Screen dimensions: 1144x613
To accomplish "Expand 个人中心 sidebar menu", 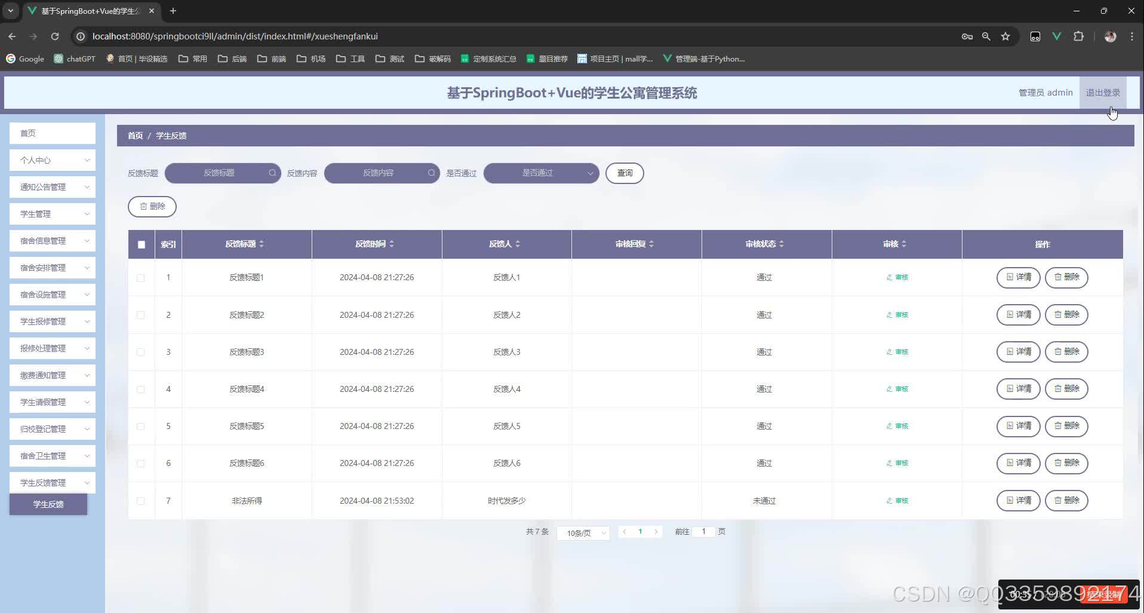I will [x=53, y=160].
